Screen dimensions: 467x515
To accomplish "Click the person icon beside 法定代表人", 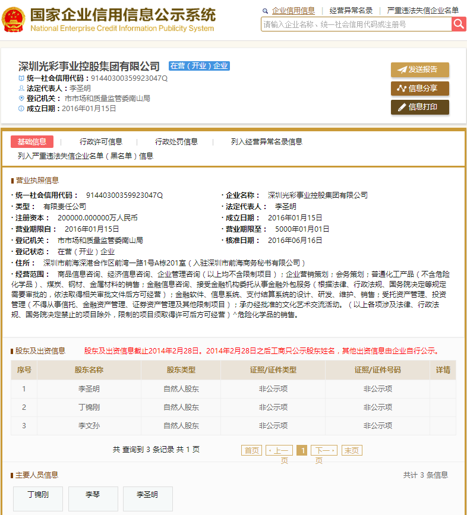I will click(x=21, y=88).
